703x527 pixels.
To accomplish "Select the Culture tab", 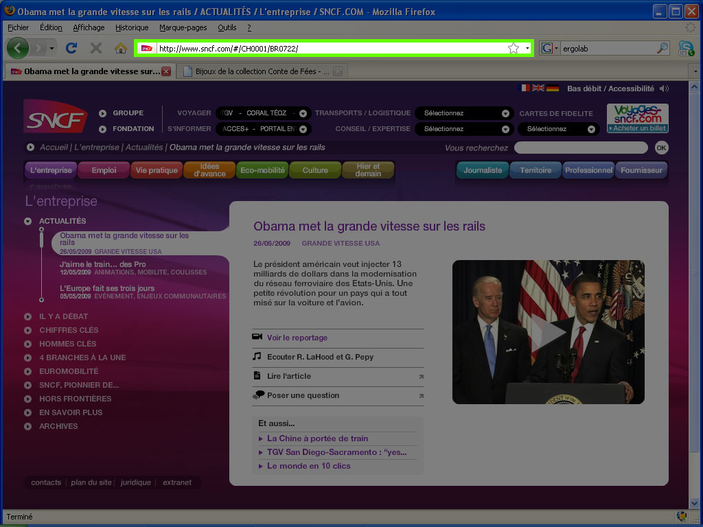I will 315,170.
